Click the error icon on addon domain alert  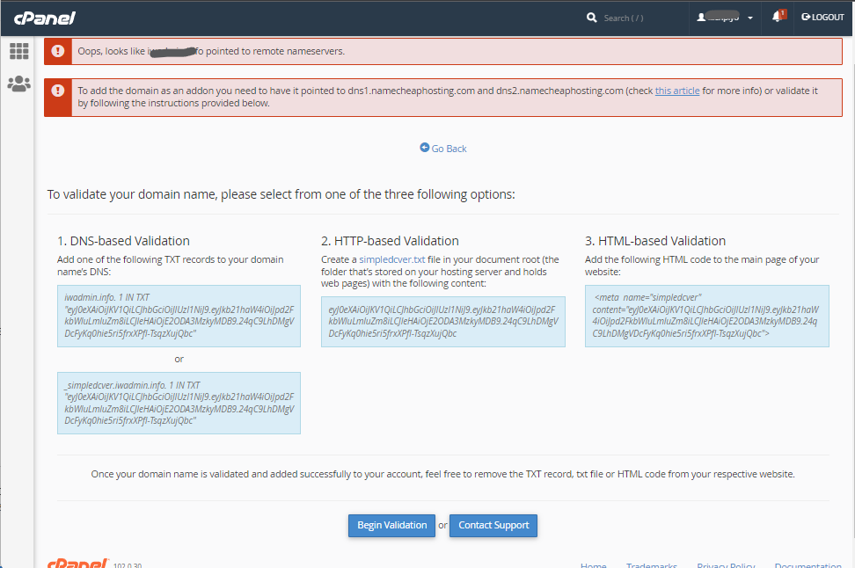coord(58,91)
